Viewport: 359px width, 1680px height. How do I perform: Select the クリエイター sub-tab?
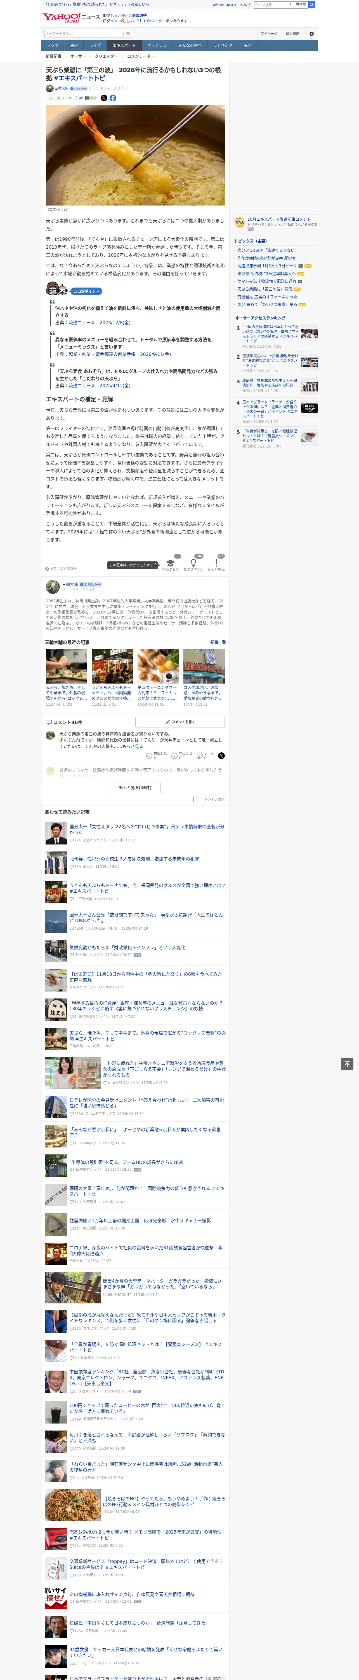click(x=106, y=56)
